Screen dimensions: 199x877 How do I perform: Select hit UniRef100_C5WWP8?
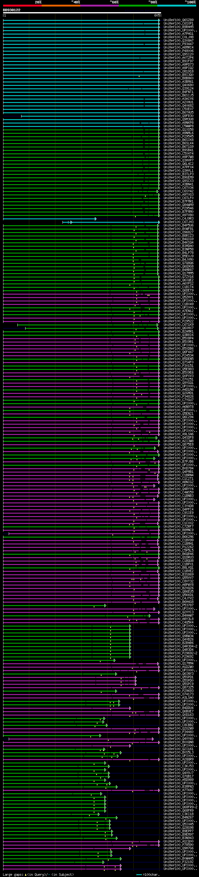tap(178, 126)
